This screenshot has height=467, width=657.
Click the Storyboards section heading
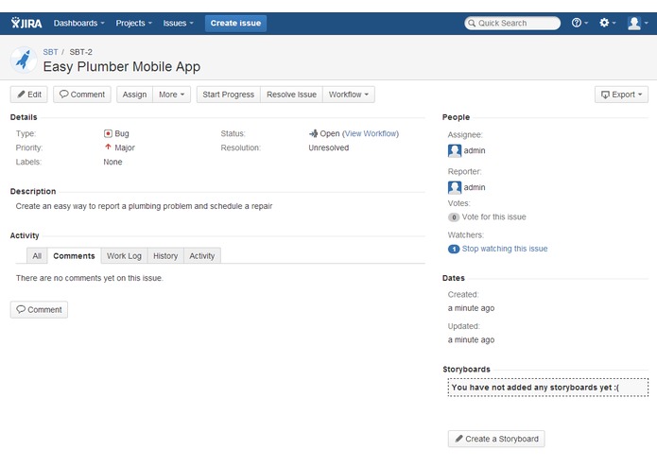pyautogui.click(x=466, y=370)
